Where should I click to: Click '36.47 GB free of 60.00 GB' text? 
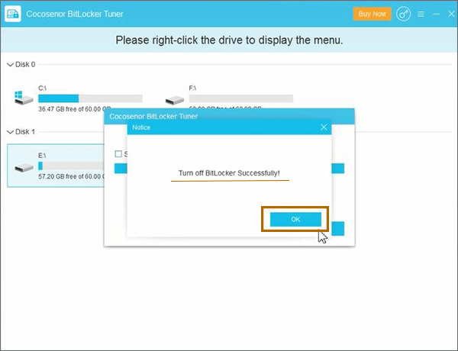75,109
